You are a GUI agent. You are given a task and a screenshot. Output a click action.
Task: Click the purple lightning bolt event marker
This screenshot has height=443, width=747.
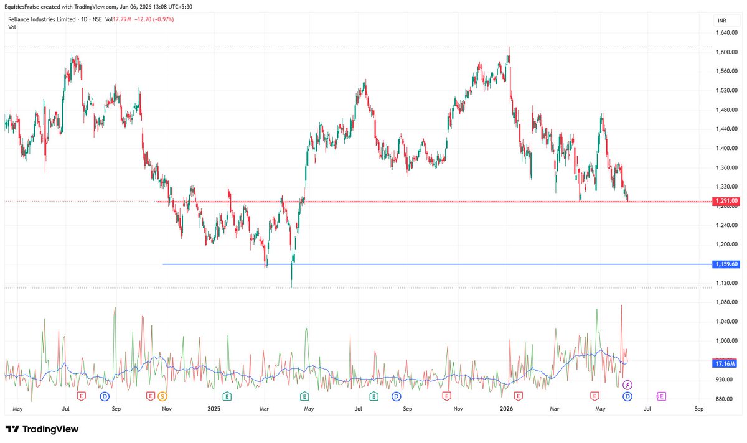[x=627, y=385]
